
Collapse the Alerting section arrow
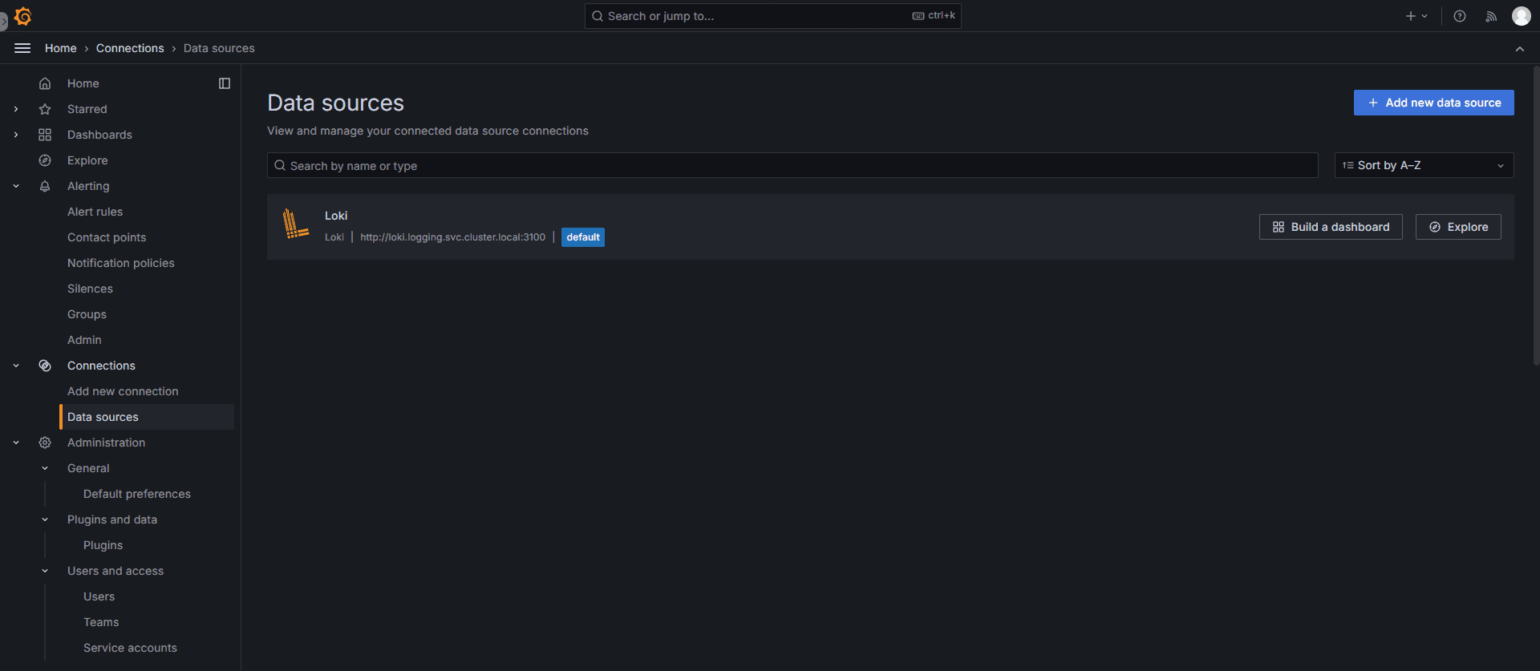coord(16,186)
